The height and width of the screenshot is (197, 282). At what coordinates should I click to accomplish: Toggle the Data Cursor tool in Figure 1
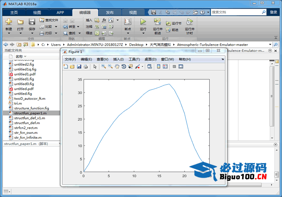(131, 67)
